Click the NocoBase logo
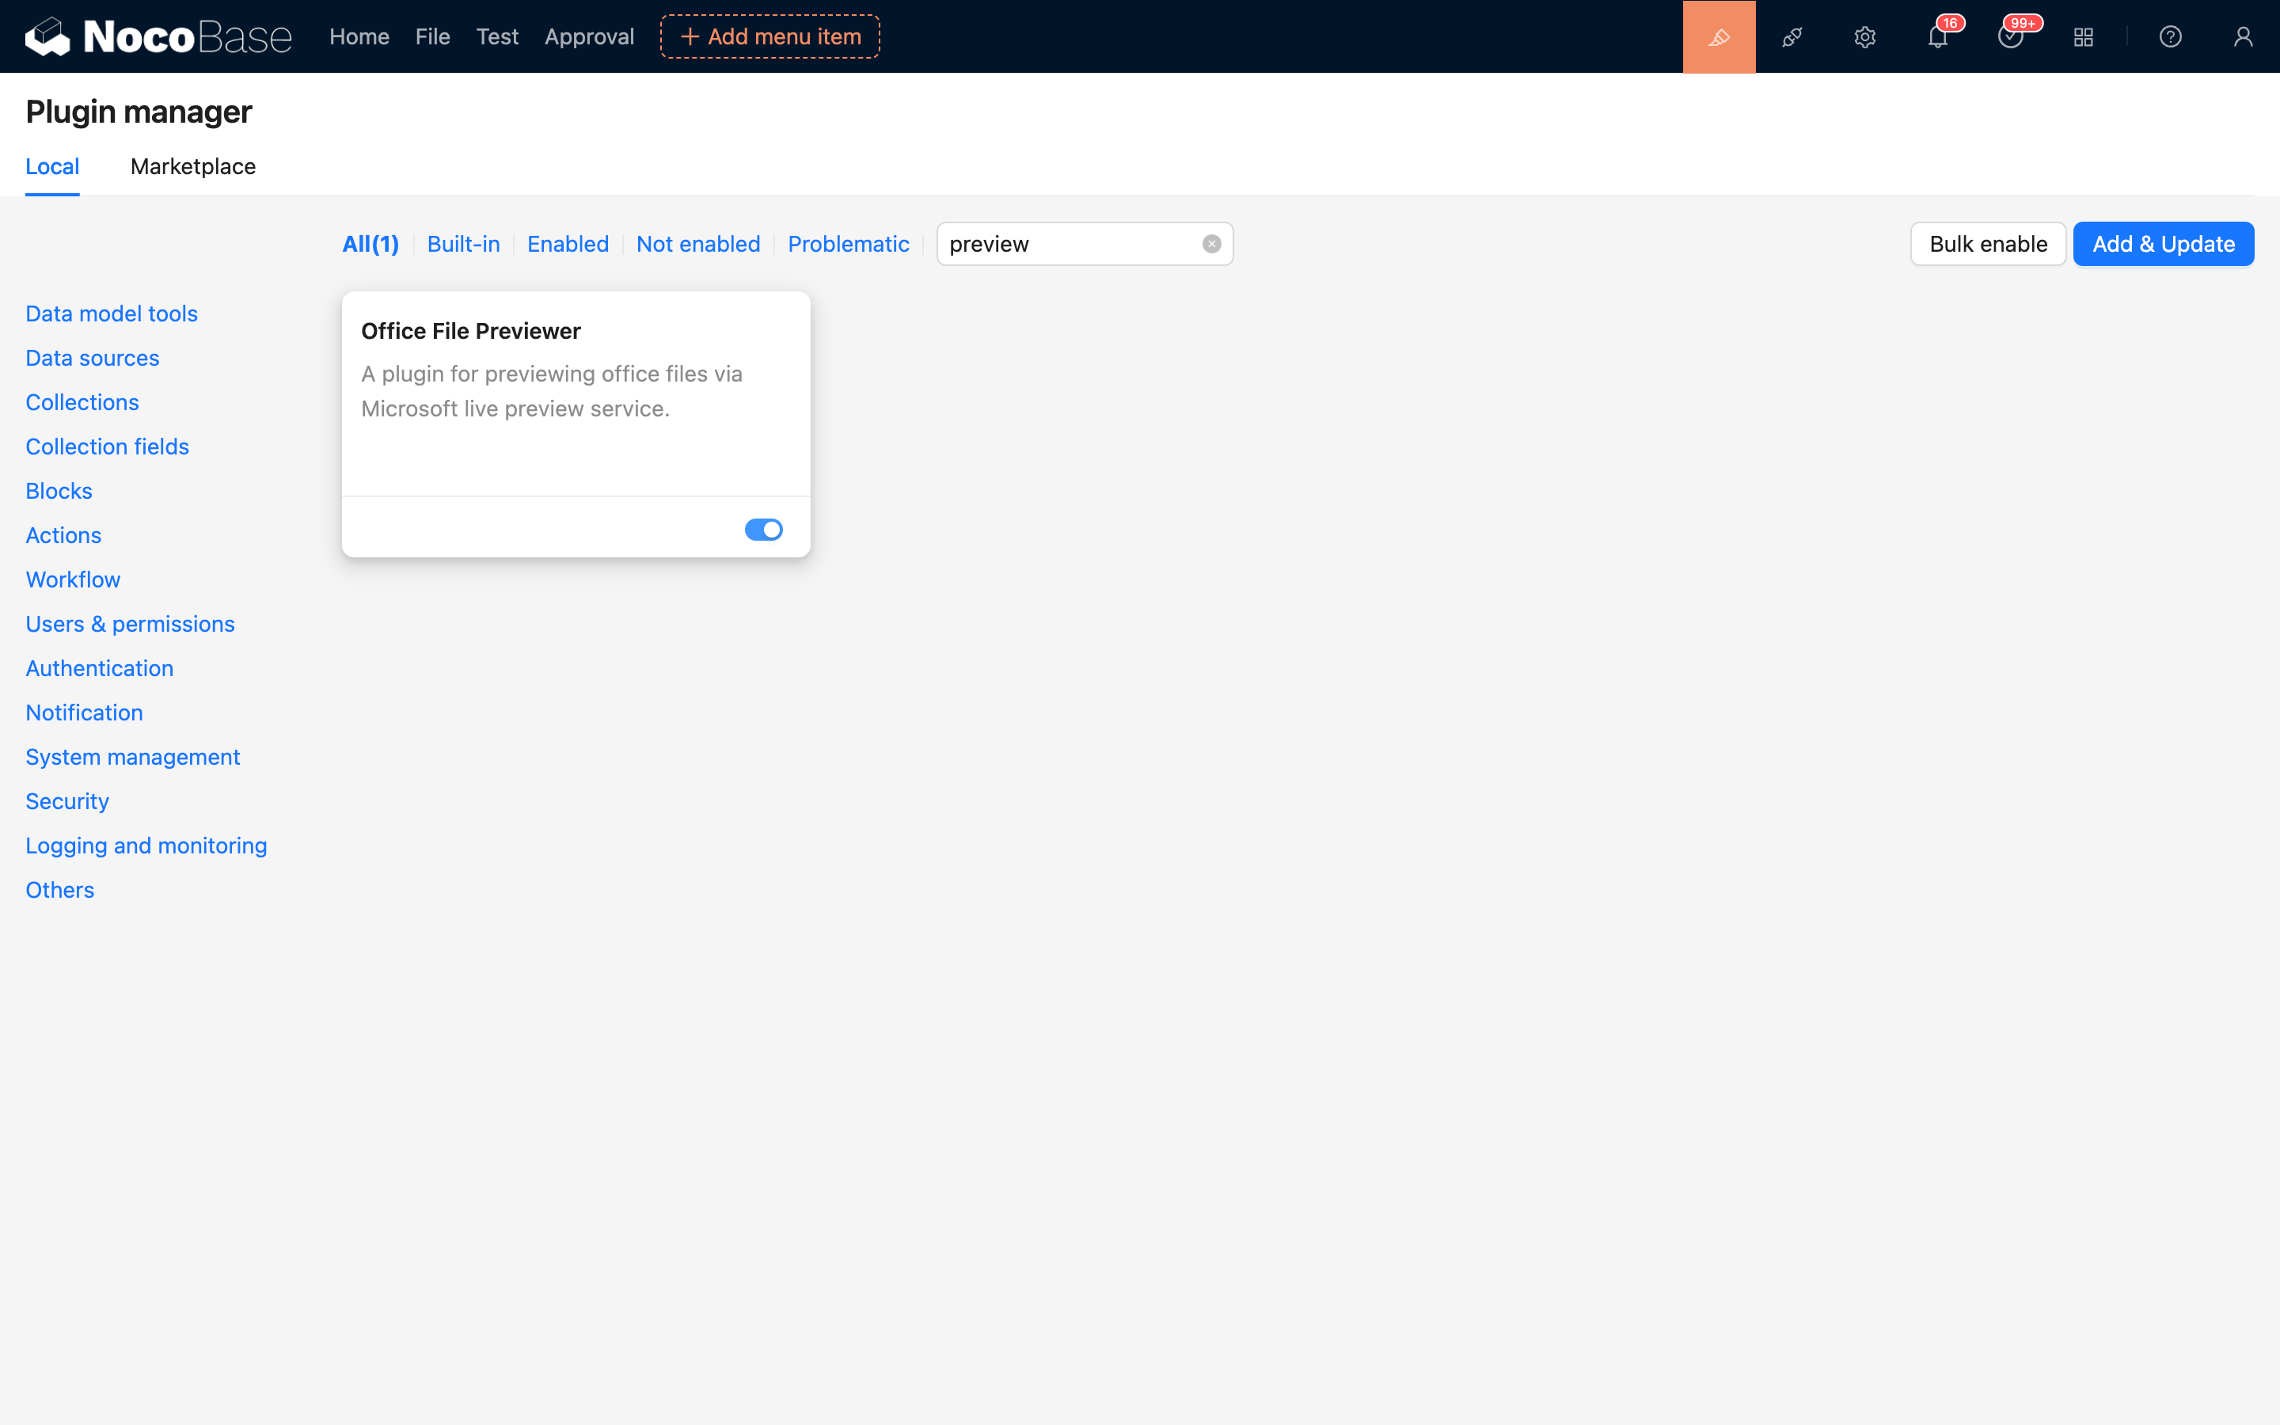The height and width of the screenshot is (1425, 2280). [x=158, y=36]
